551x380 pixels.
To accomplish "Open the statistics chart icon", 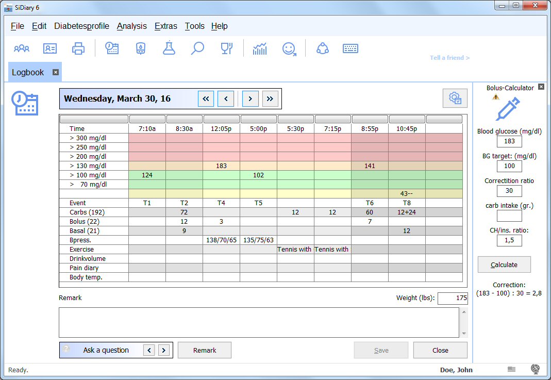I will click(260, 48).
